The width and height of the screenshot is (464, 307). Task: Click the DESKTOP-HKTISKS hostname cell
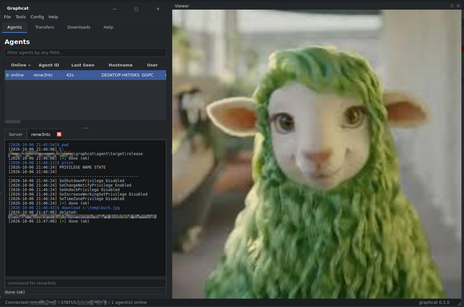click(x=120, y=75)
